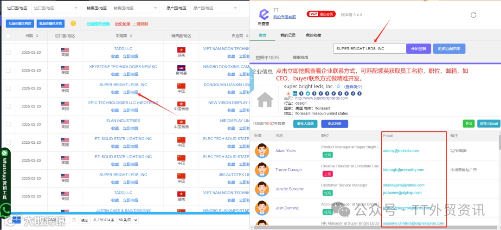
Task: Switch to the 我的记录 tab
Action: coord(288,35)
